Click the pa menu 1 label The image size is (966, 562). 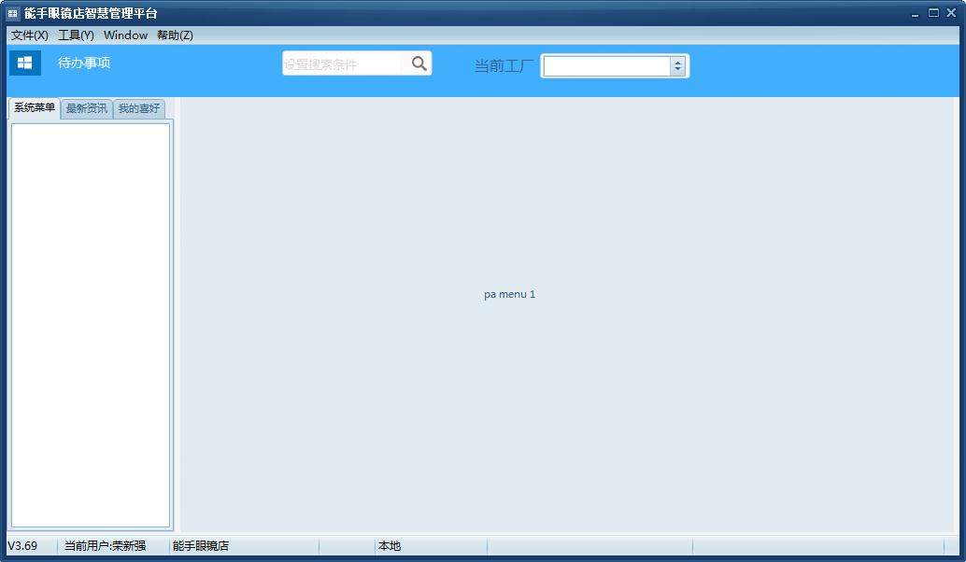(x=509, y=294)
